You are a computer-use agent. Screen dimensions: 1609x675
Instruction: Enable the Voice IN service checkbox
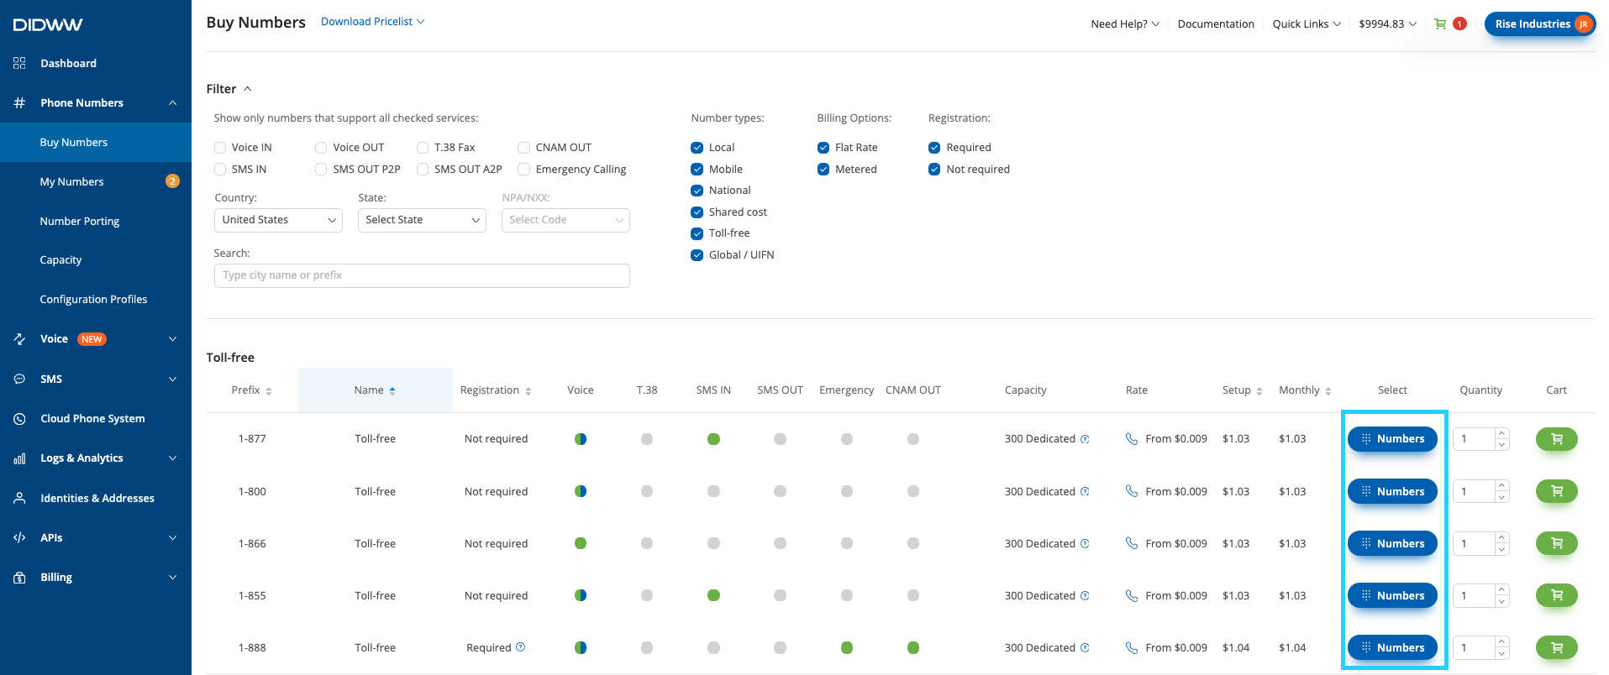click(x=220, y=148)
